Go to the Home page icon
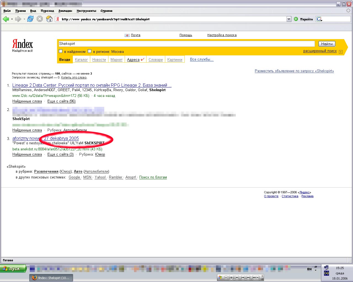Screen dimensions: 353x282 point(49,19)
